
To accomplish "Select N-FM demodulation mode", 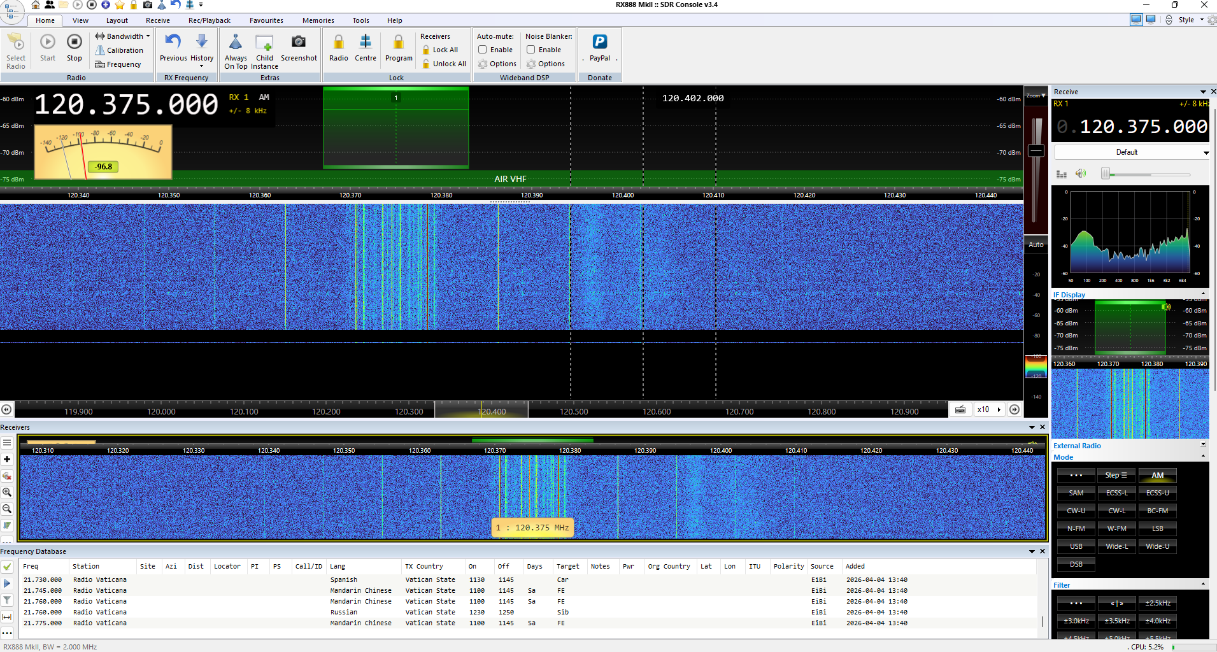I will pyautogui.click(x=1076, y=529).
